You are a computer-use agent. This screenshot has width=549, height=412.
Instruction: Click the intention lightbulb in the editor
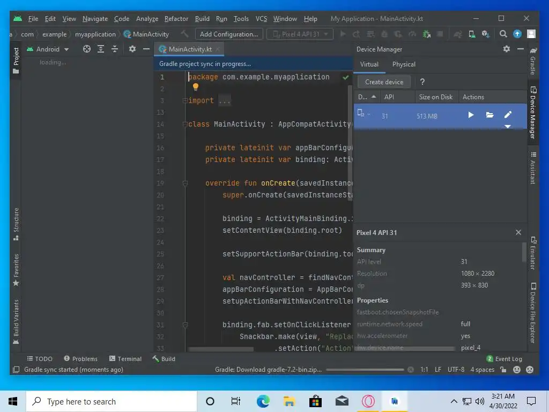195,86
